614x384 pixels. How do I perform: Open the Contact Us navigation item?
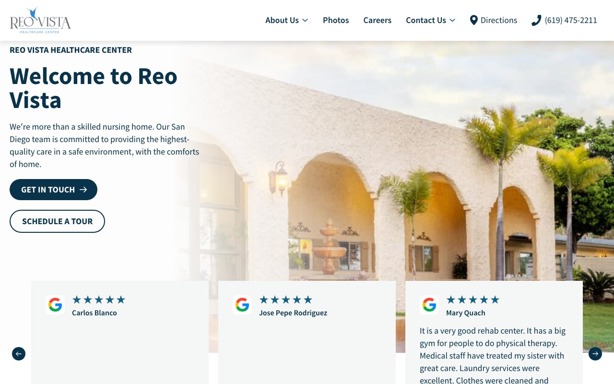[426, 20]
